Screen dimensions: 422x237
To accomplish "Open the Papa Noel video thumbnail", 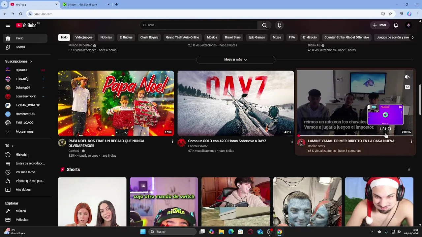I will [x=116, y=103].
